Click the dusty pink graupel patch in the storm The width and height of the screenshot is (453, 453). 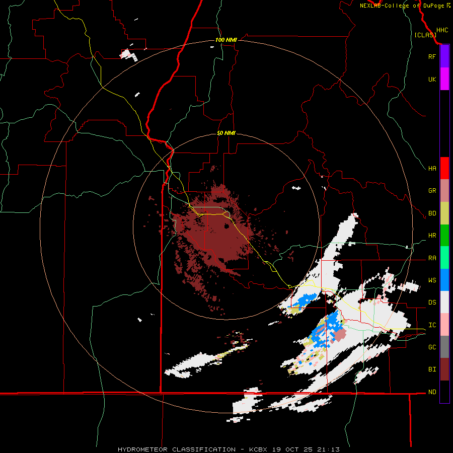coord(339,335)
